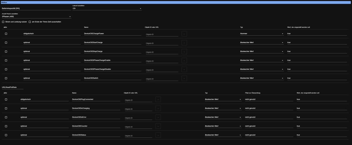
Task: Click Objekt-ID field for DeviceOIDPlugConnected
Action: click(138, 100)
